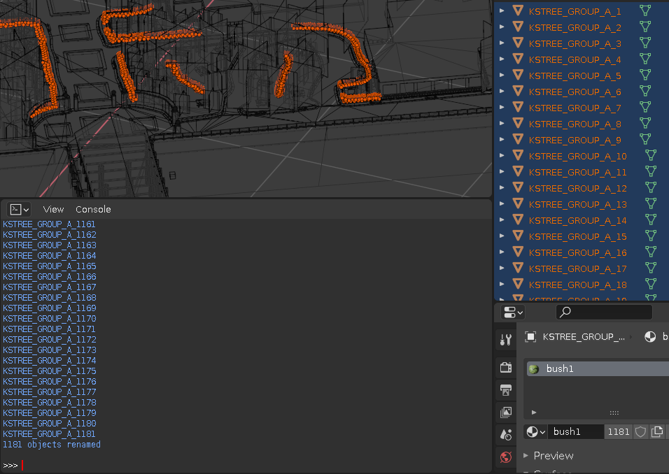Open the World properties tab

[505, 457]
